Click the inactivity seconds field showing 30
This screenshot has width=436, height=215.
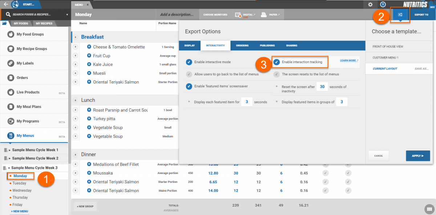pos(322,87)
